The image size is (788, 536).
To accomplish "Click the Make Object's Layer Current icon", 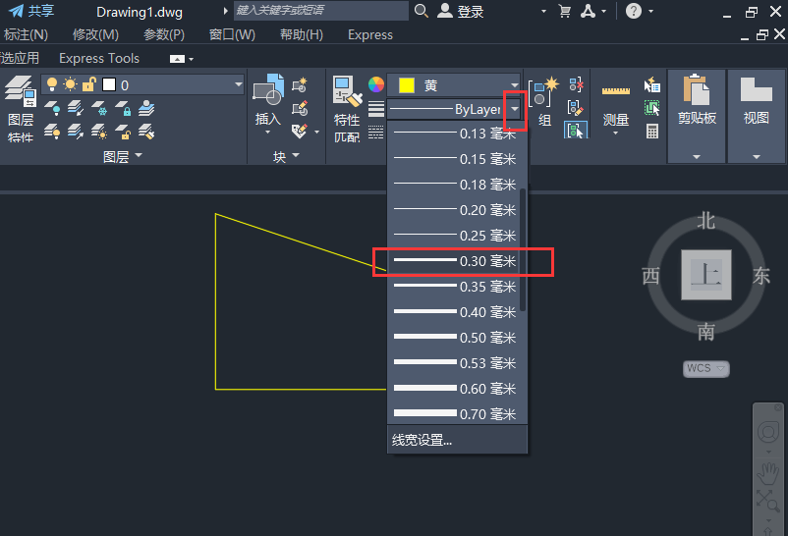I will [x=146, y=108].
